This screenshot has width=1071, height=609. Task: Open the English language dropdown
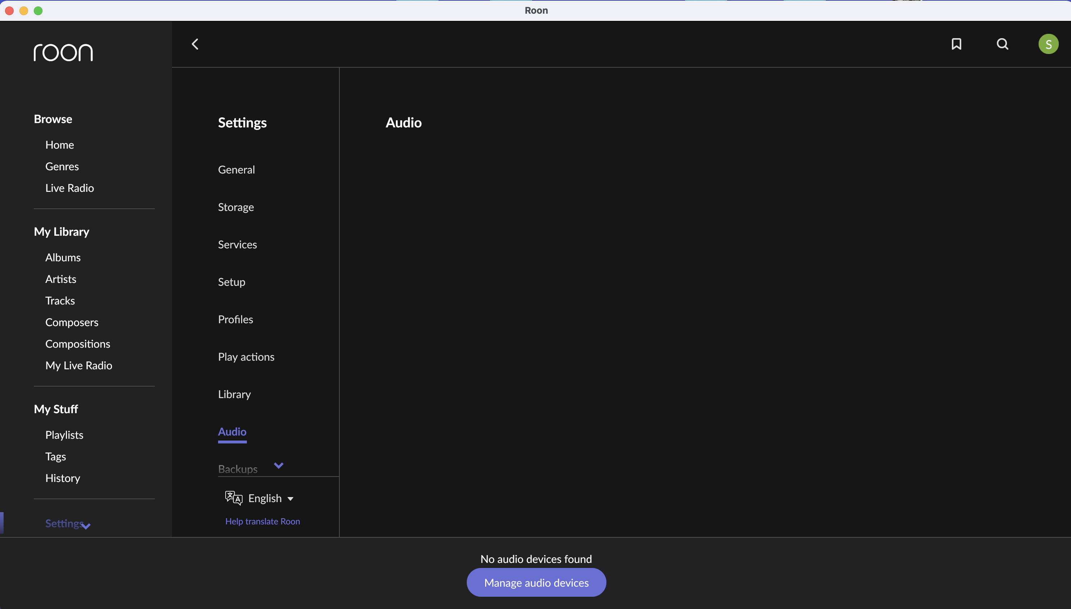click(271, 498)
